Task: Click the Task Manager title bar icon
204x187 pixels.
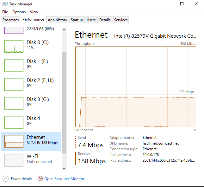Action: 5,4
